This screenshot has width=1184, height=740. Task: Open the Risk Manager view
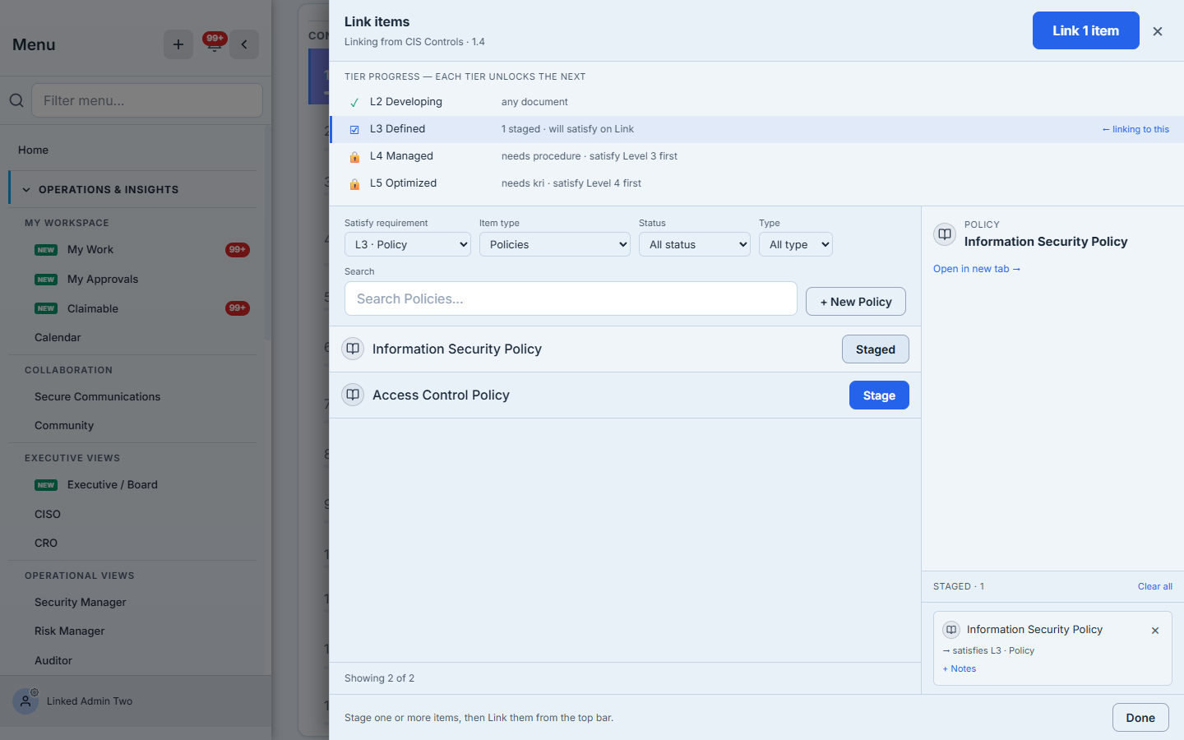coord(70,631)
